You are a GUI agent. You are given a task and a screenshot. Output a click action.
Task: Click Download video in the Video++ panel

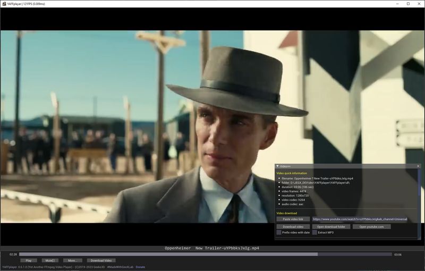click(x=293, y=226)
